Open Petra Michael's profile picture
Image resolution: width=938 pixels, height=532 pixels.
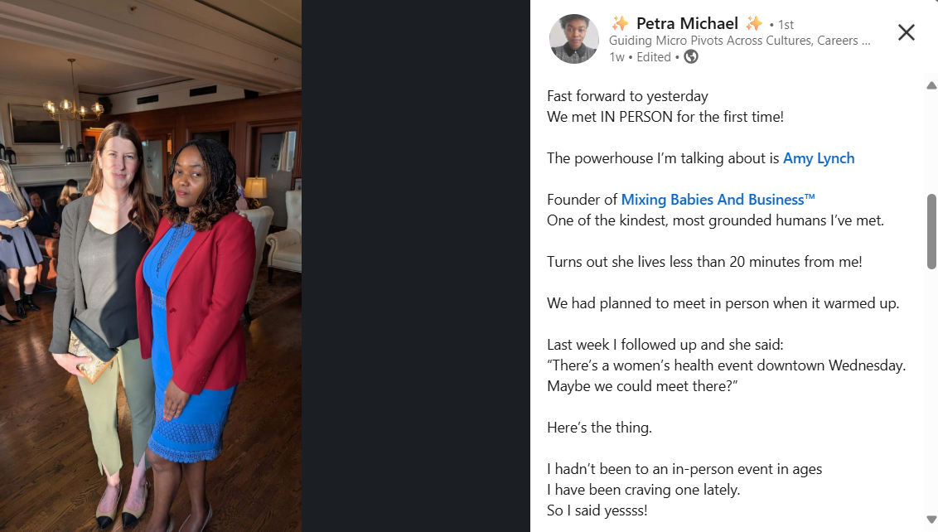tap(573, 39)
